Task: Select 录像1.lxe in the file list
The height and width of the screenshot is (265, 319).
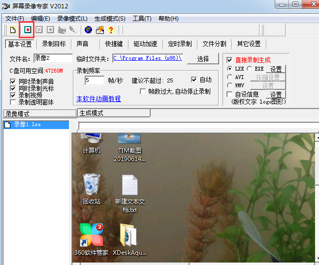Action: pos(36,125)
